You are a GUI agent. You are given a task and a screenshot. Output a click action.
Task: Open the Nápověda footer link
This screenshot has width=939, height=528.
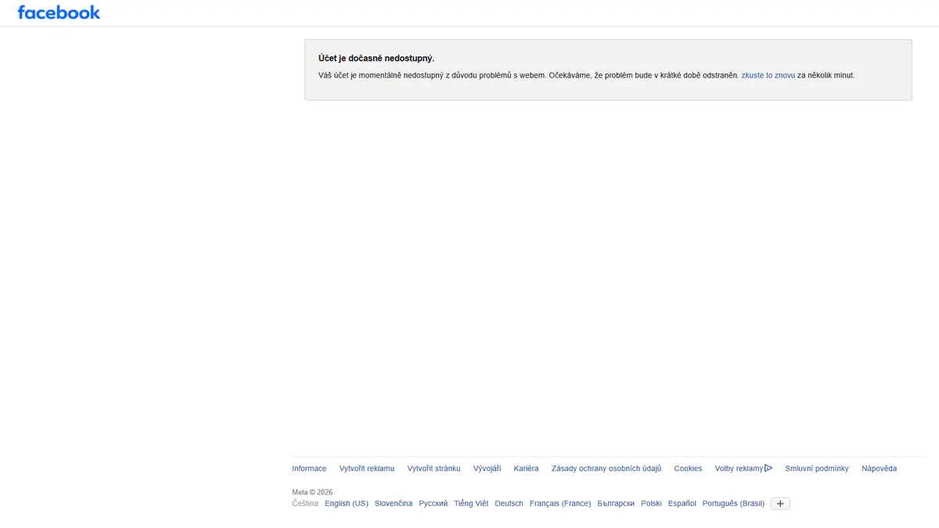[x=880, y=469]
